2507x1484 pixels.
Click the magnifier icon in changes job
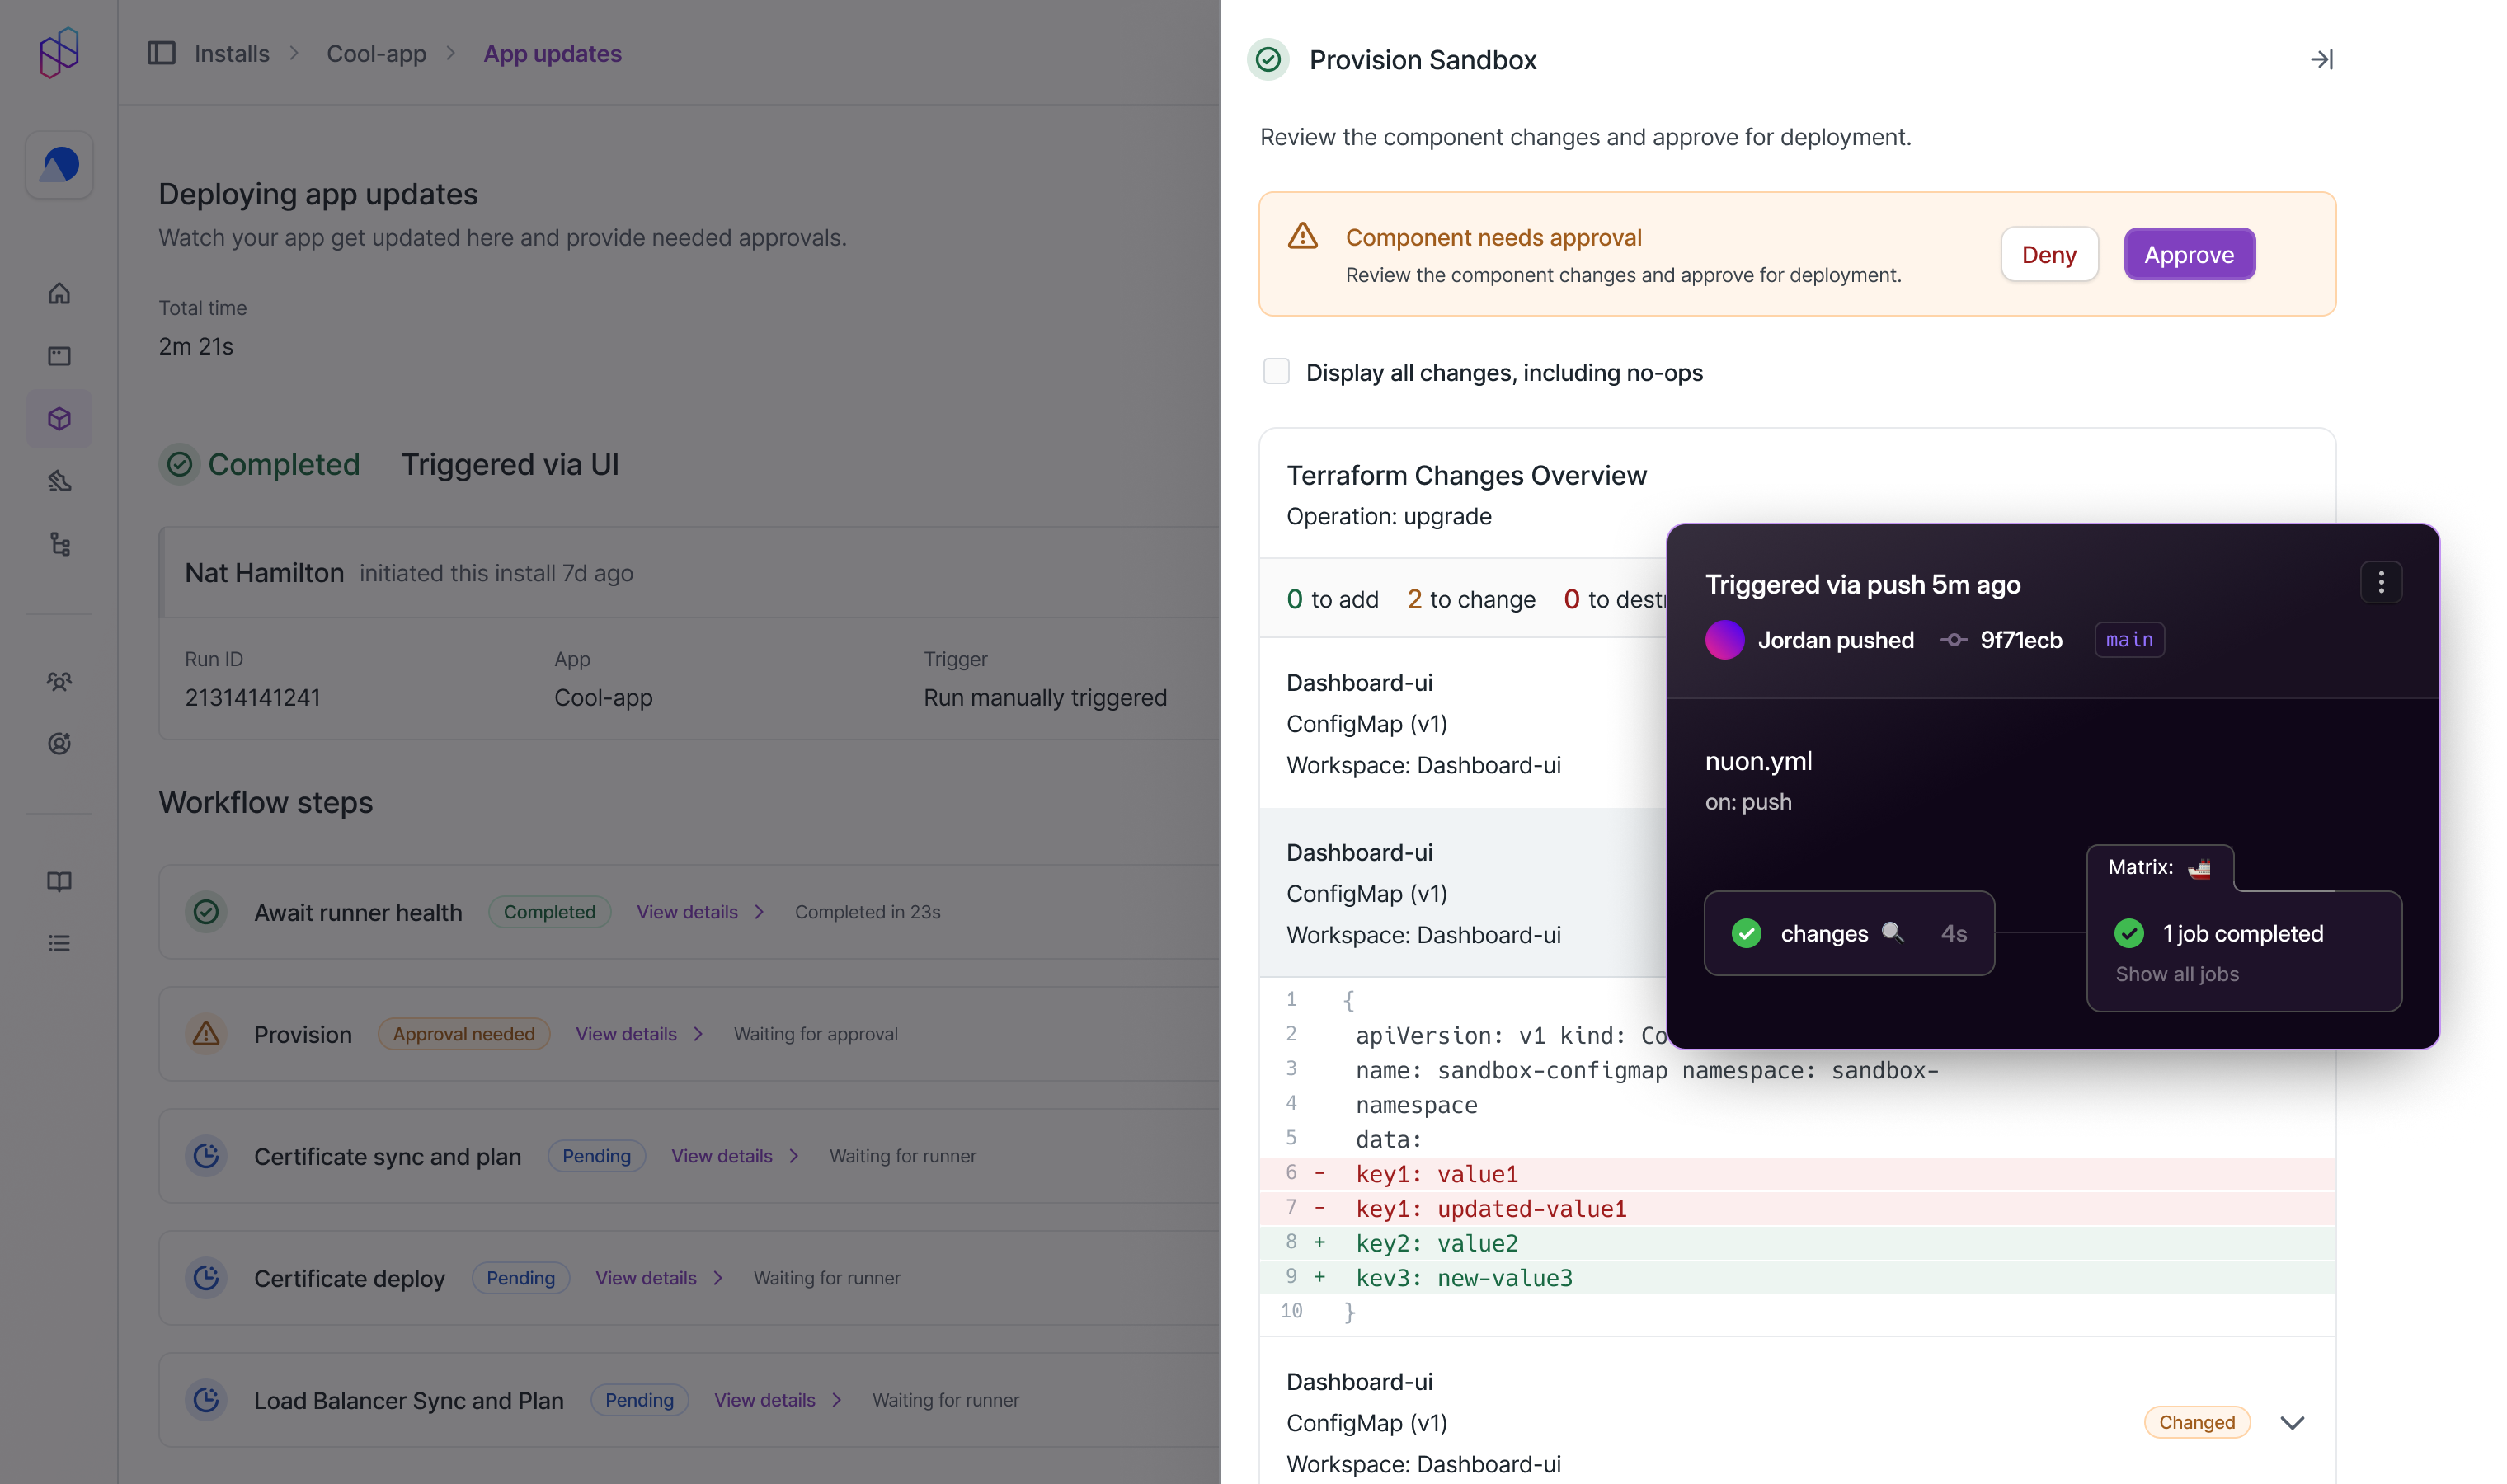coord(1892,933)
